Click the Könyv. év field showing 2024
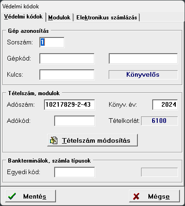Screen dimensions: 185x206 pos(165,105)
